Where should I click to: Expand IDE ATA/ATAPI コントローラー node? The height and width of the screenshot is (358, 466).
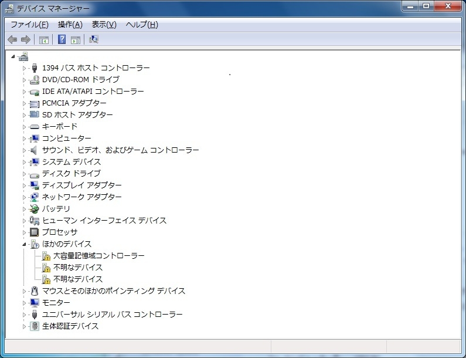coord(25,92)
